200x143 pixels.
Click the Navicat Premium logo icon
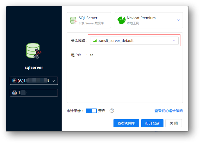coord(121,20)
